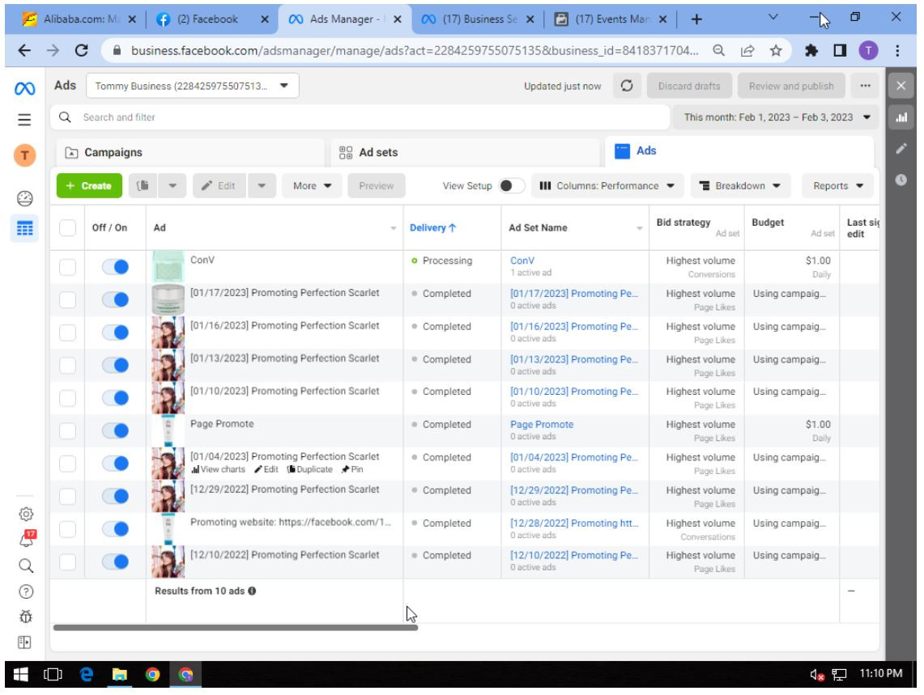
Task: Click the duplicate icon button in toolbar
Action: tap(143, 186)
